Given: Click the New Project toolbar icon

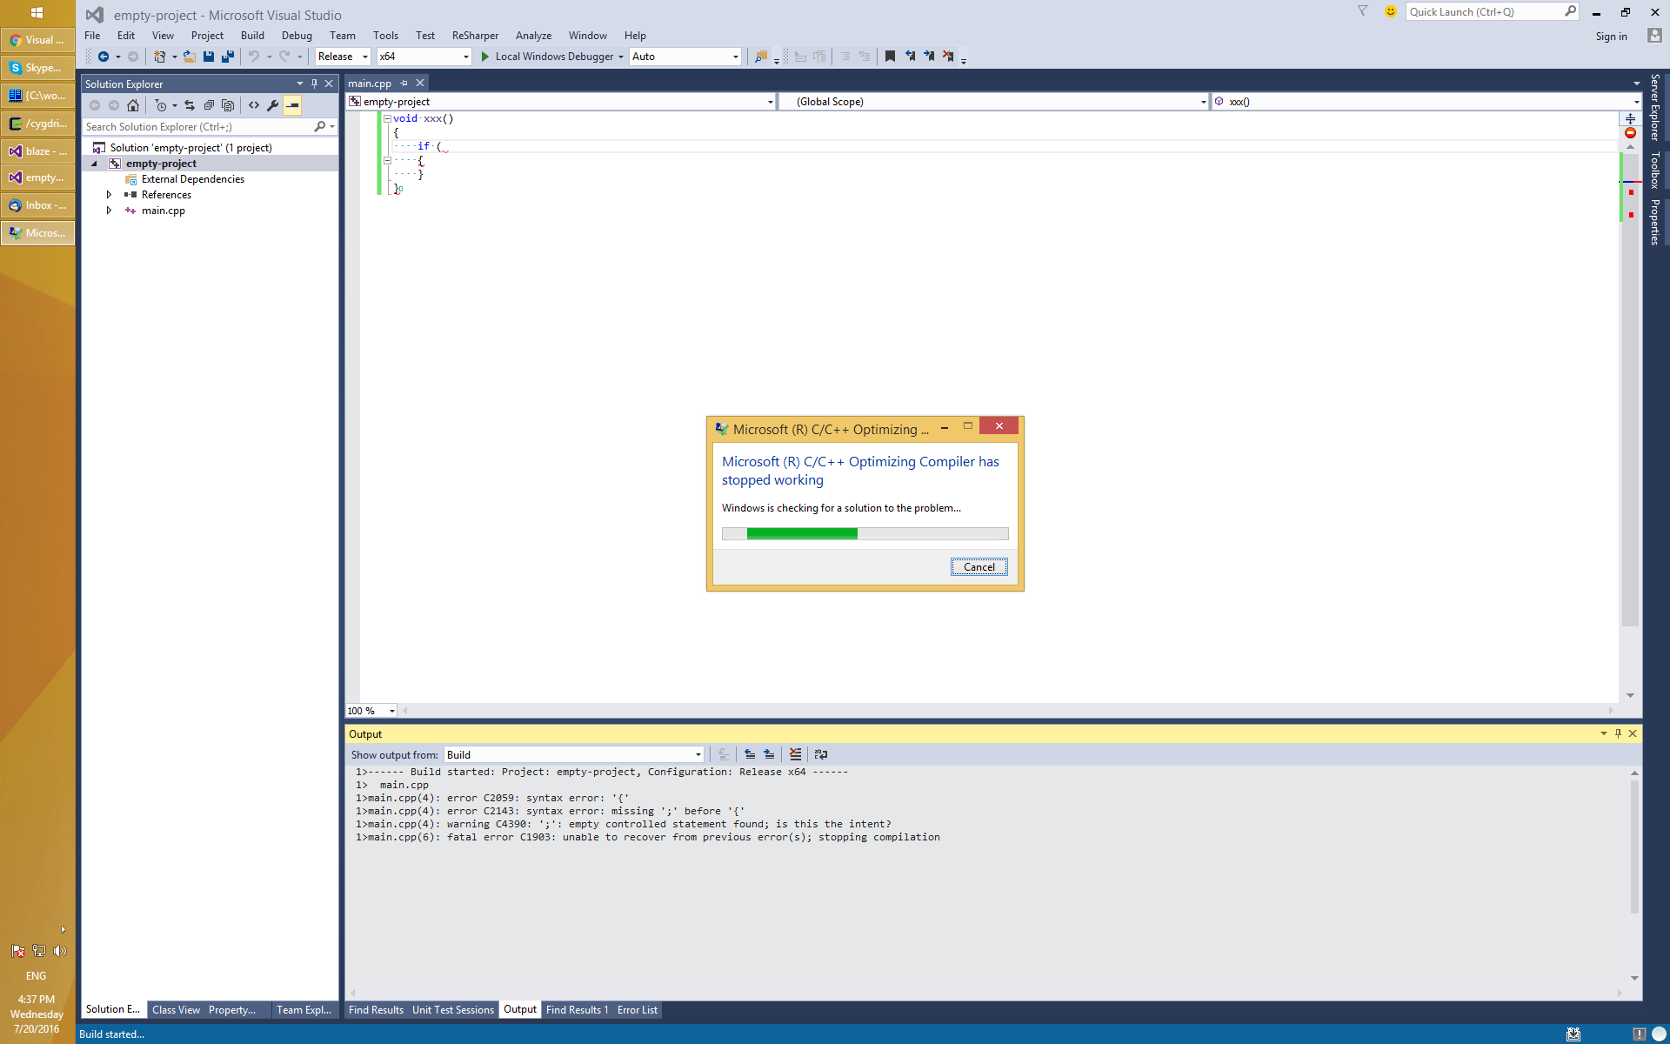Looking at the screenshot, I should click(x=159, y=57).
